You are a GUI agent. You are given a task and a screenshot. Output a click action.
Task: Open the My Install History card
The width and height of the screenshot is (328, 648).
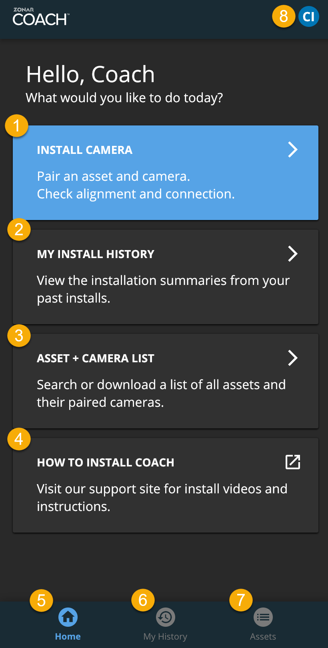coord(166,277)
